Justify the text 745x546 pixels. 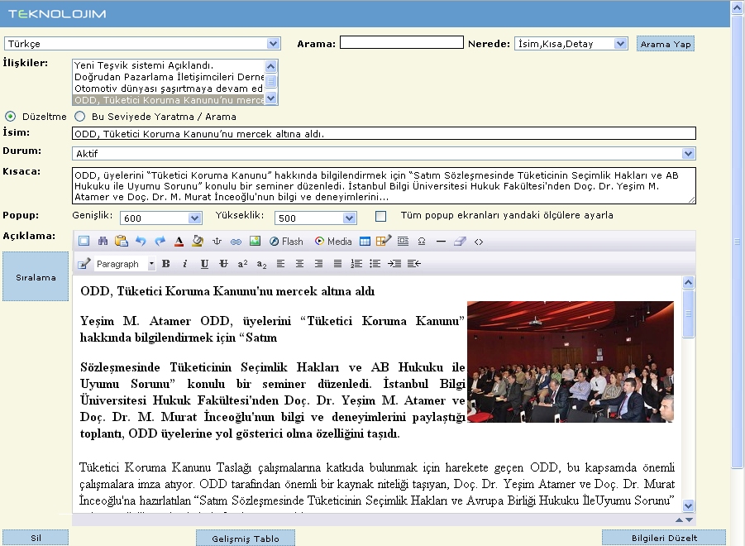[337, 264]
